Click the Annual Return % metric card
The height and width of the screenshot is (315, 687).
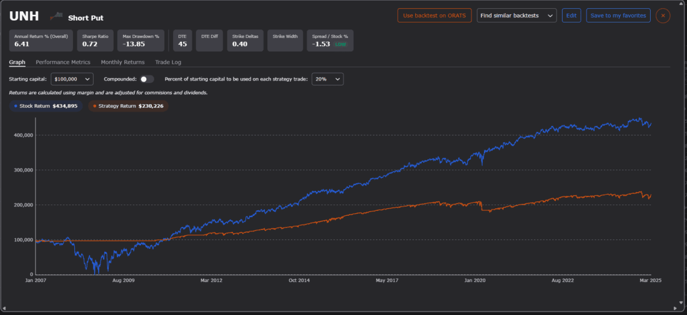(41, 41)
